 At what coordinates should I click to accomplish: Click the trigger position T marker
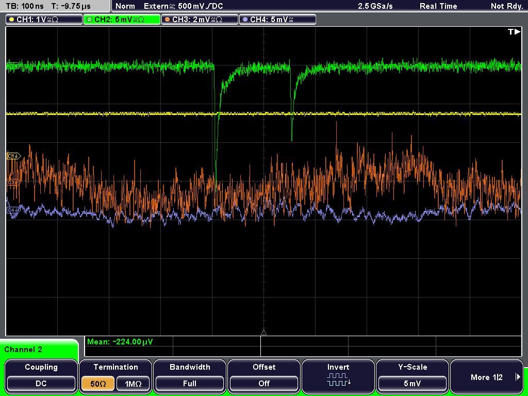[x=514, y=31]
